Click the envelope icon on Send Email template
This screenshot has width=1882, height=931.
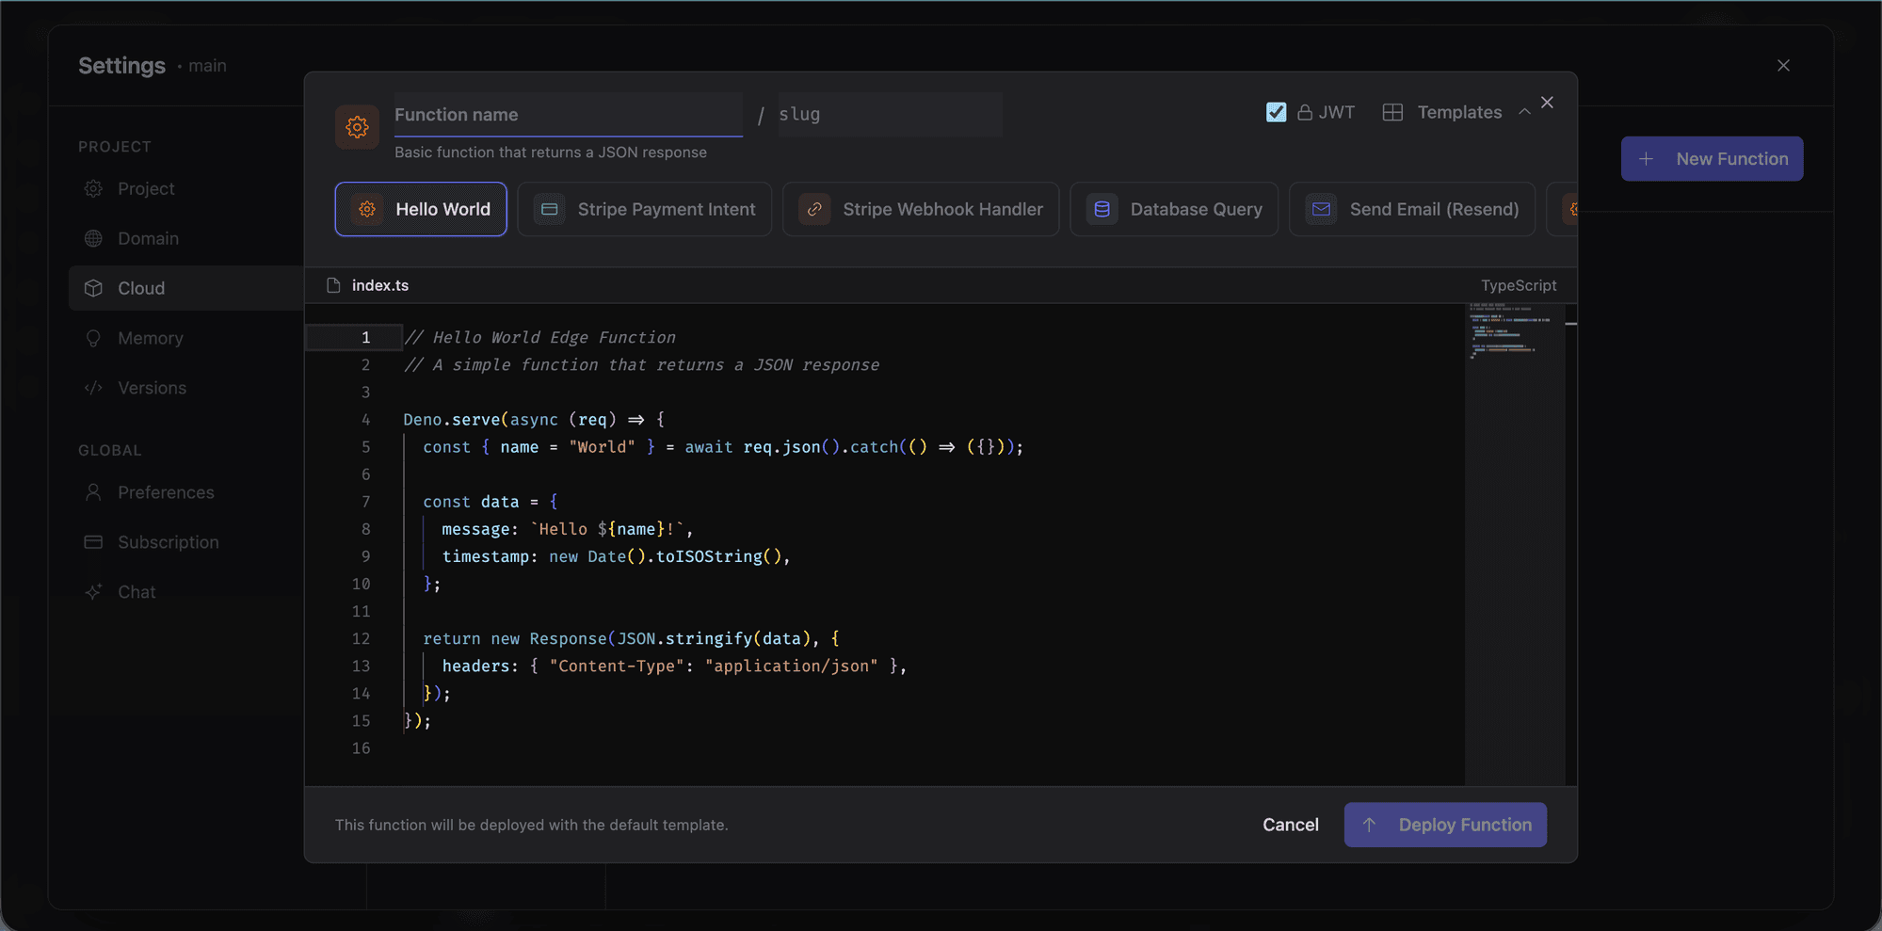1321,209
